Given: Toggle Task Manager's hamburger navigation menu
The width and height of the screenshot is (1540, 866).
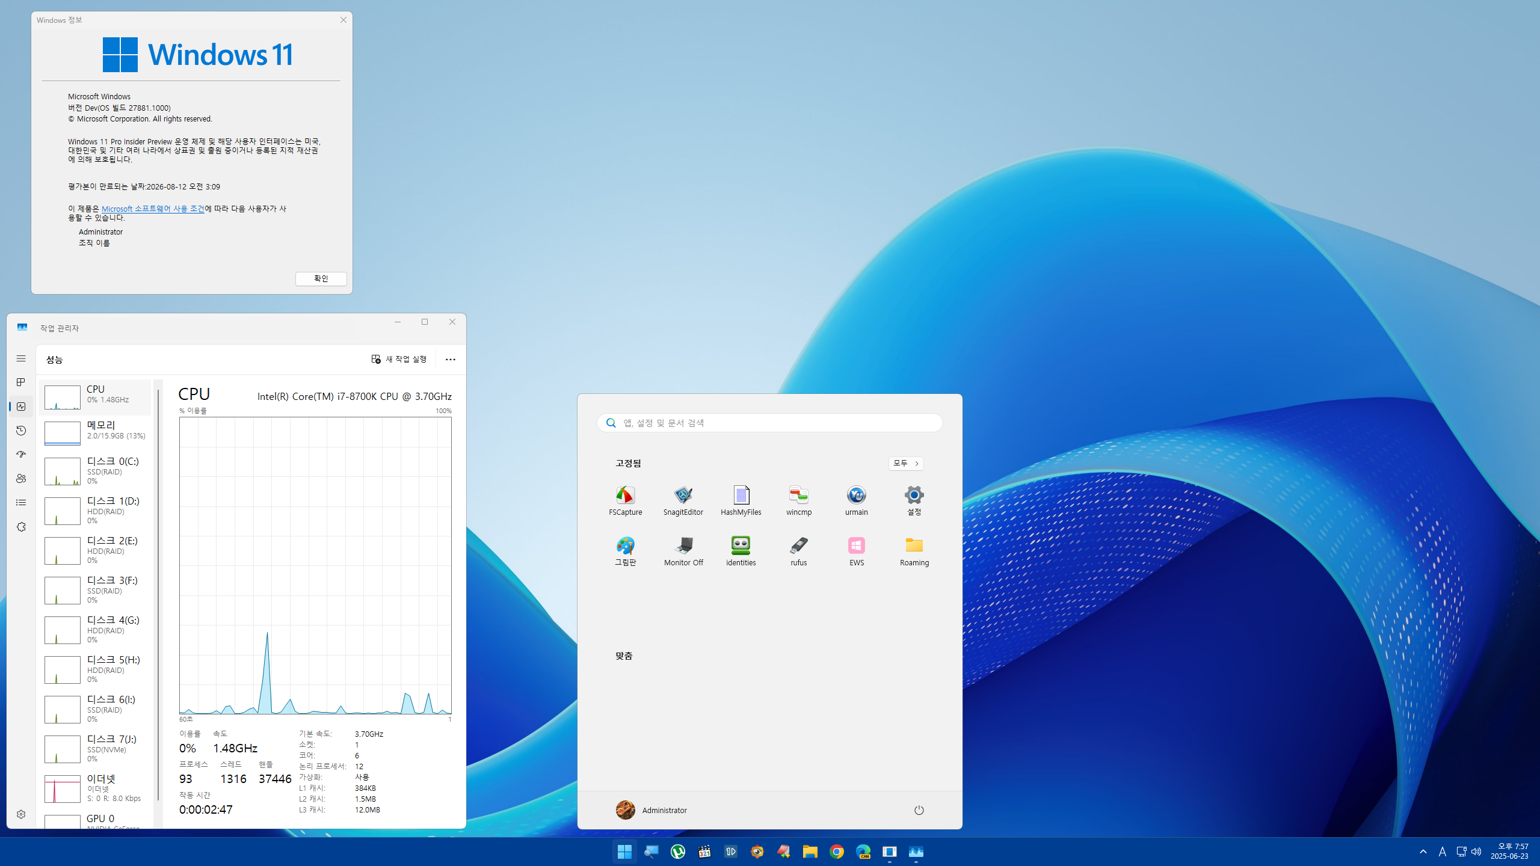Looking at the screenshot, I should [x=21, y=358].
